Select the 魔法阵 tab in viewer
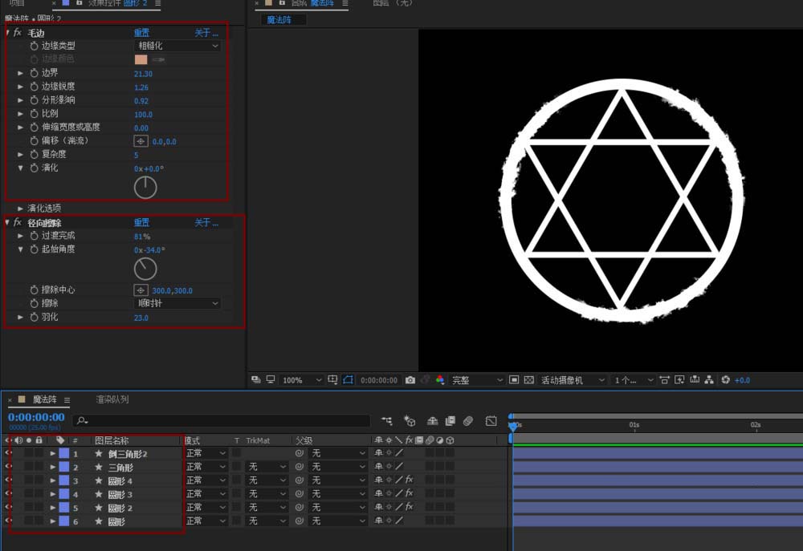The image size is (803, 551). pos(279,20)
